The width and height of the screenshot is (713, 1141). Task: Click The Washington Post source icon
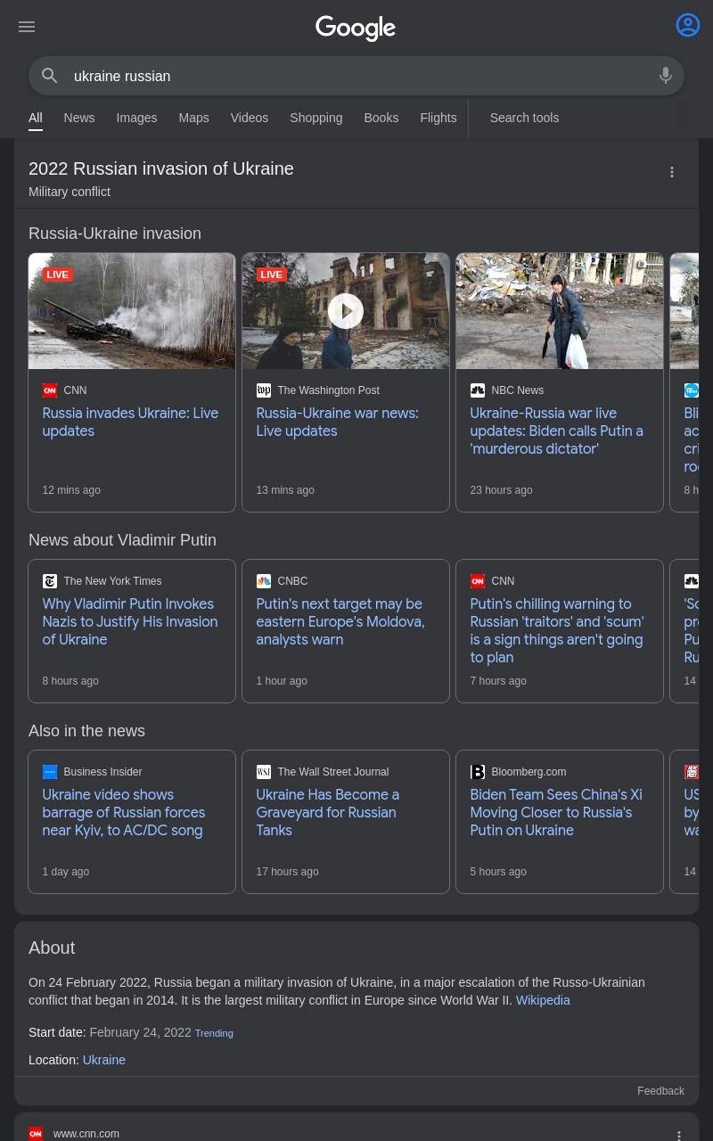pos(264,390)
